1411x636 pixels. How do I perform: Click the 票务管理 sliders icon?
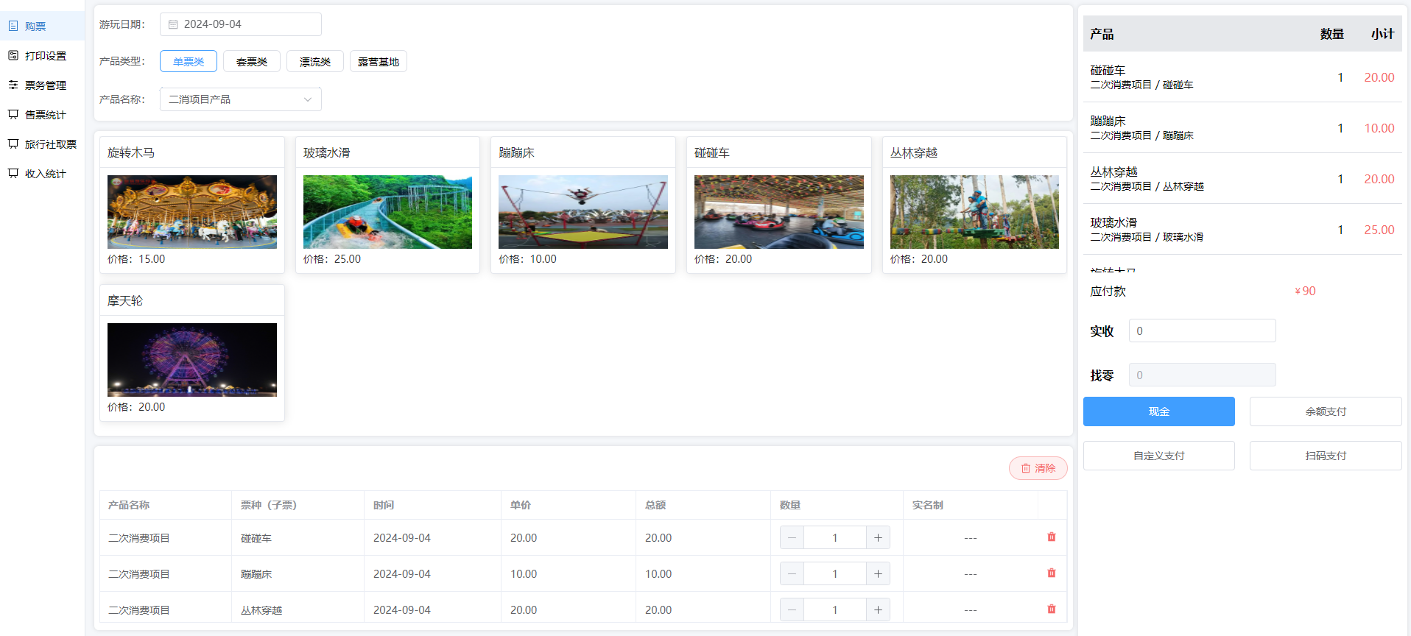coord(13,85)
